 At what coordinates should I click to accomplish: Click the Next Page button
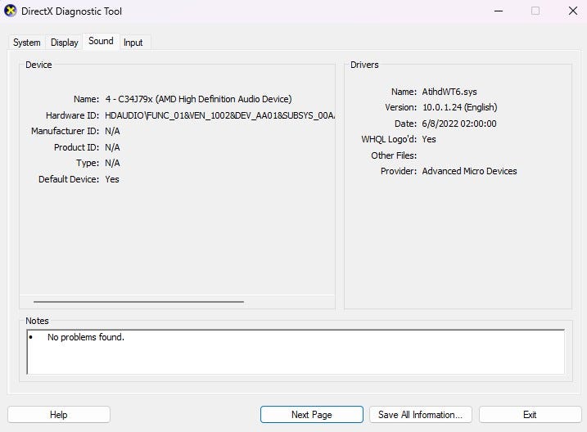tap(311, 415)
